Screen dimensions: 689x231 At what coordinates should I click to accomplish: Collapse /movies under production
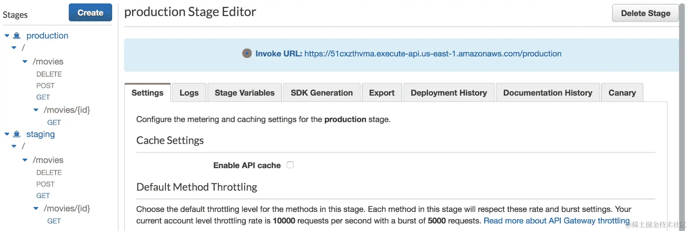point(25,61)
